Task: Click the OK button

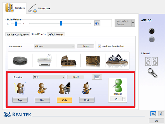Action: point(156,121)
